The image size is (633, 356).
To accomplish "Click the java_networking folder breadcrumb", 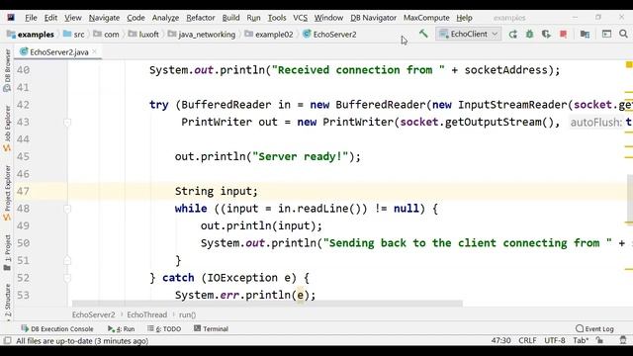I will click(x=202, y=35).
